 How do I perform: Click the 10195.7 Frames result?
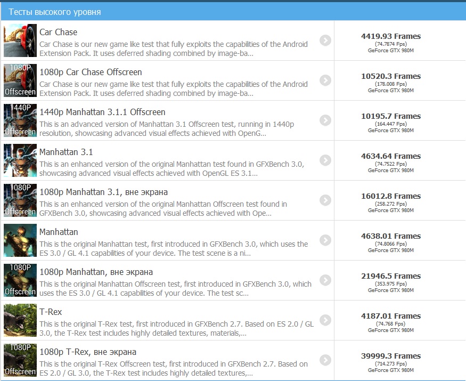tap(391, 116)
